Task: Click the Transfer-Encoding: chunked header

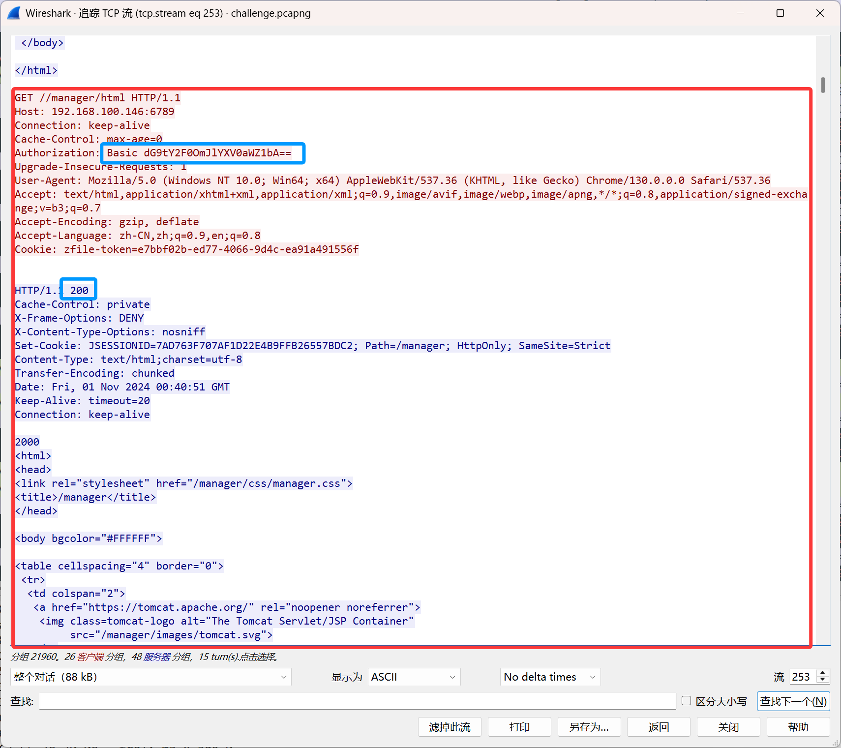Action: [94, 373]
